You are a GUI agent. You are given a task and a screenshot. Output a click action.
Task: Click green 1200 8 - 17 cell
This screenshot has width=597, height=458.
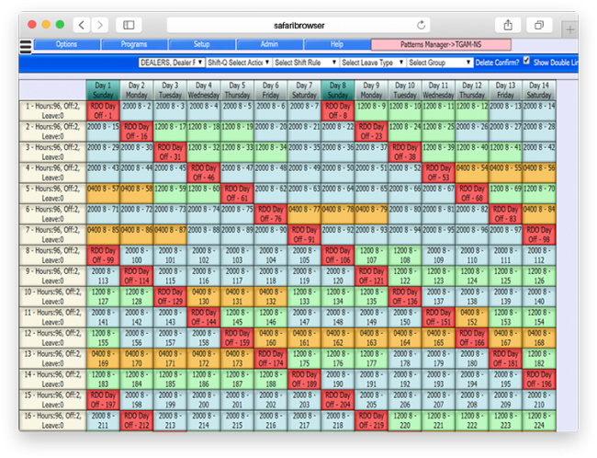(x=170, y=132)
